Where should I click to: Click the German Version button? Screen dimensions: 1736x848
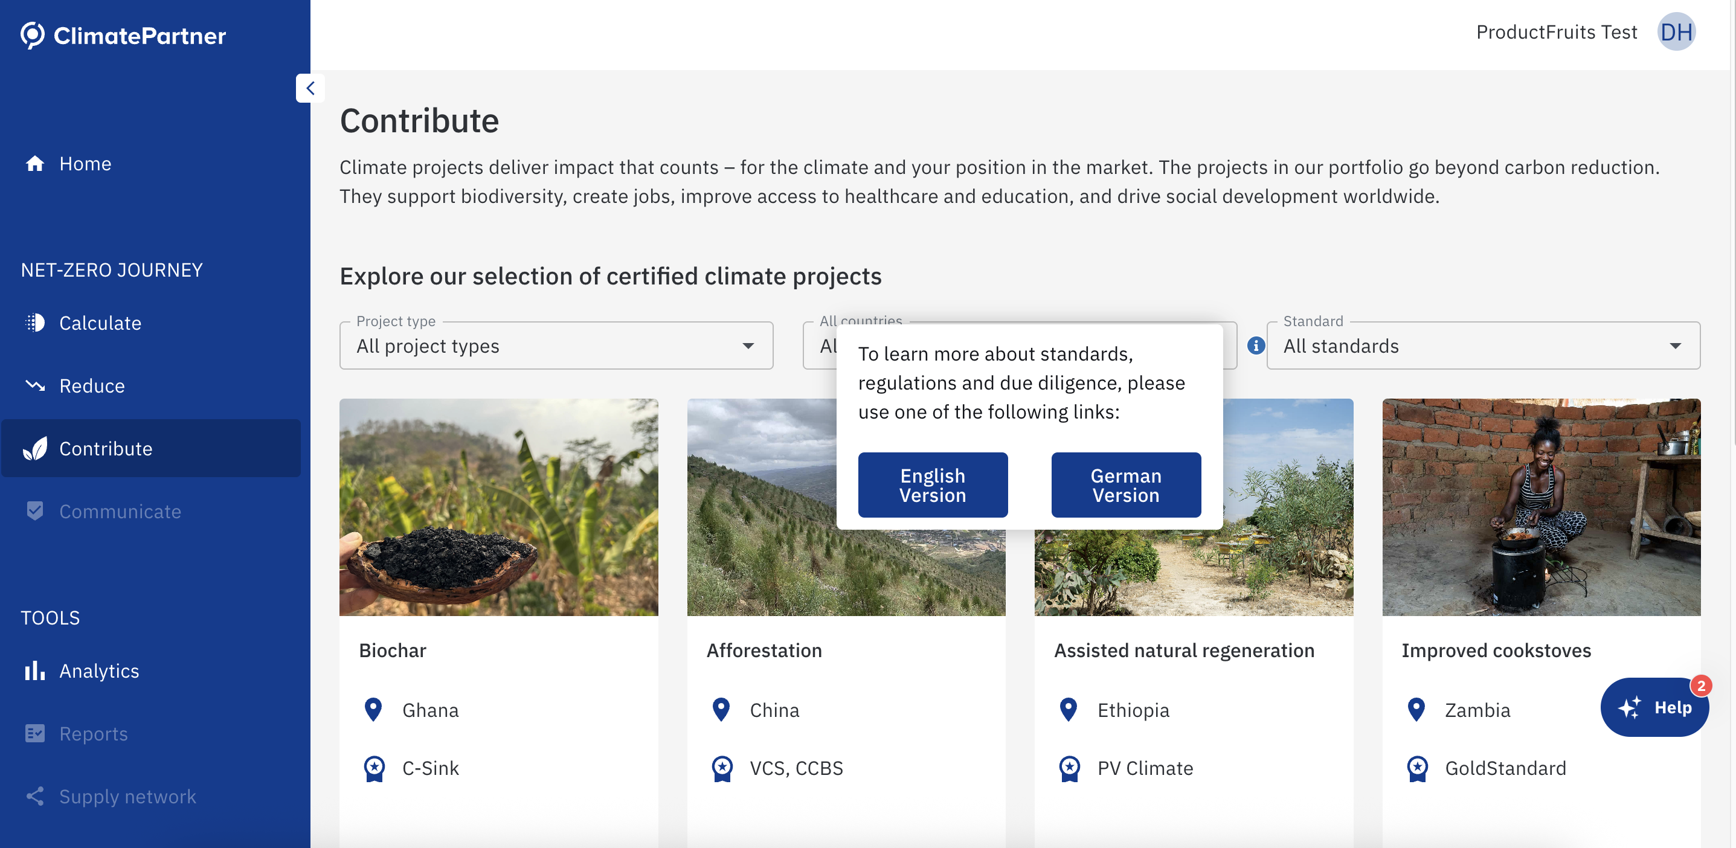point(1125,486)
